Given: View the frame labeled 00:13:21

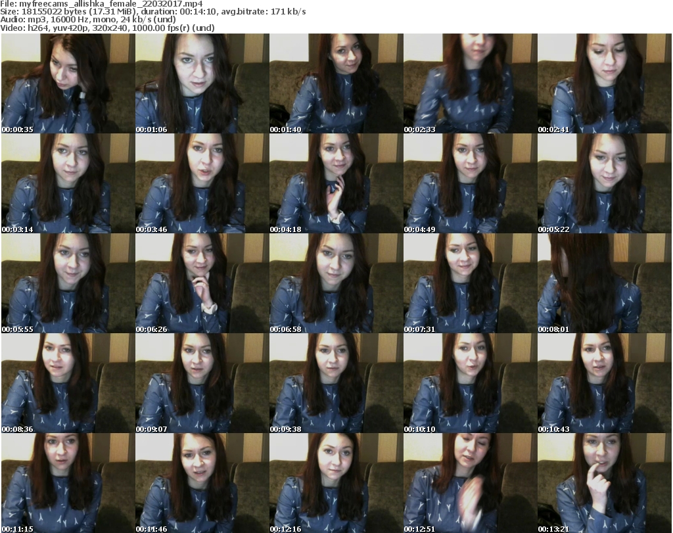Looking at the screenshot, I should (x=605, y=483).
